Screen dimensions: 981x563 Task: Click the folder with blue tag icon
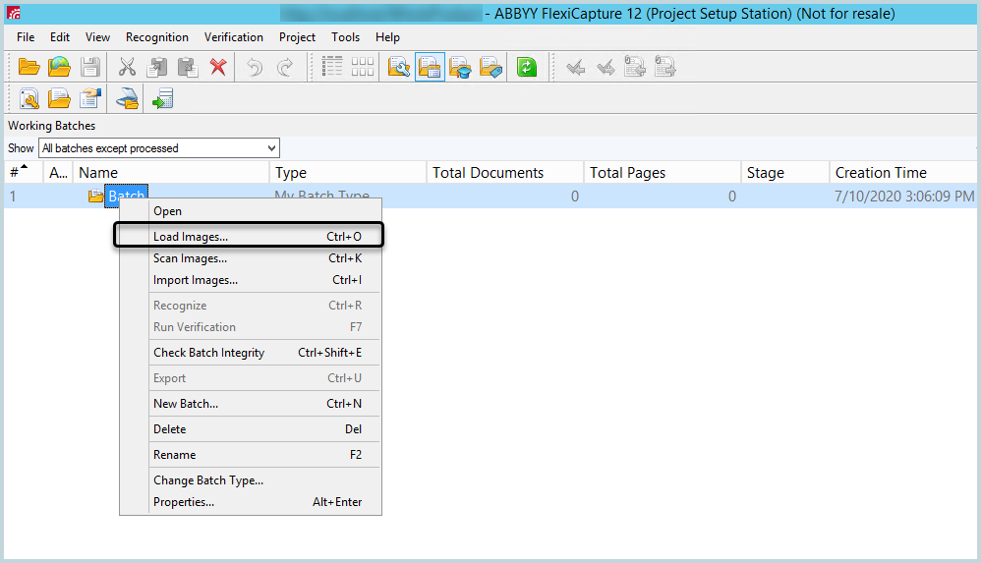point(491,67)
